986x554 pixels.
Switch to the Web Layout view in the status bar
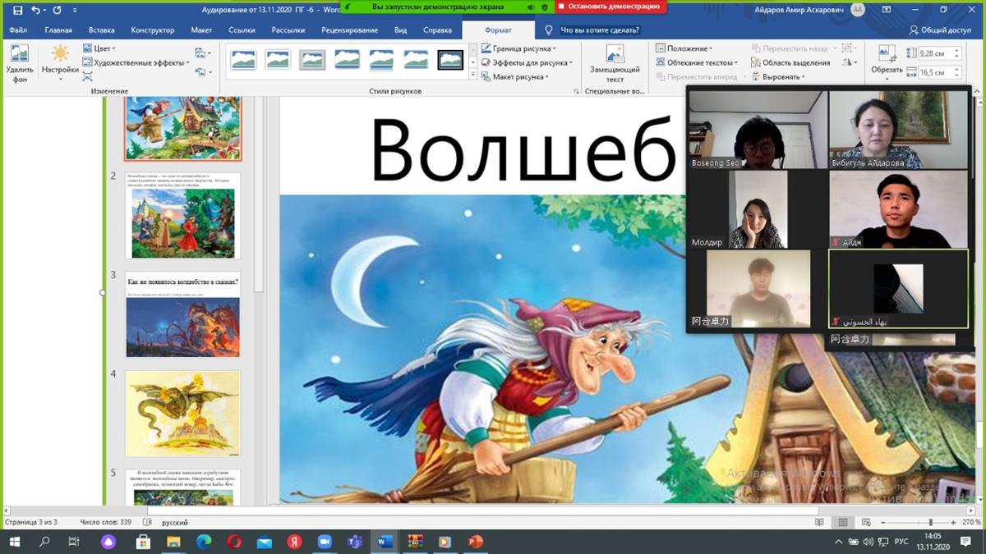866,522
